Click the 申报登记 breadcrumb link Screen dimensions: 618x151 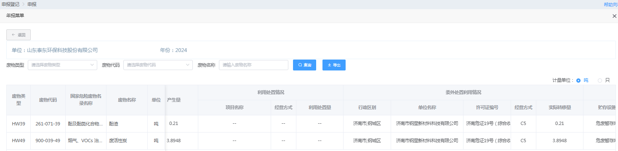tap(11, 4)
